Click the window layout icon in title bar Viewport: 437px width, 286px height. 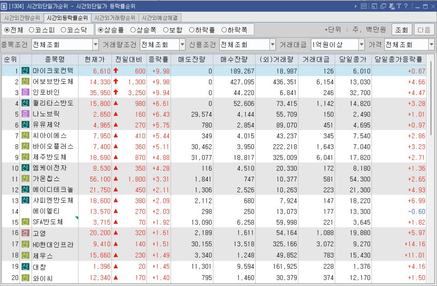click(374, 6)
